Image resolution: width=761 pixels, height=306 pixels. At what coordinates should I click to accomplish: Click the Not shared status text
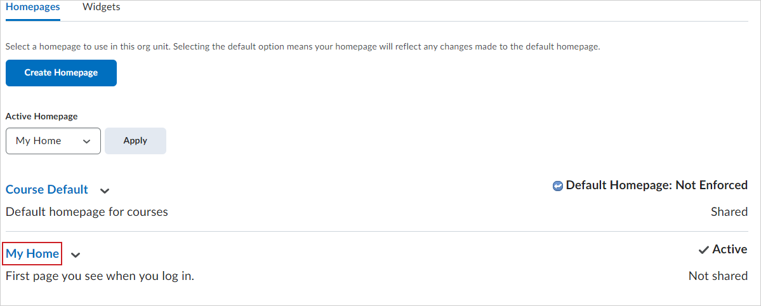point(718,276)
